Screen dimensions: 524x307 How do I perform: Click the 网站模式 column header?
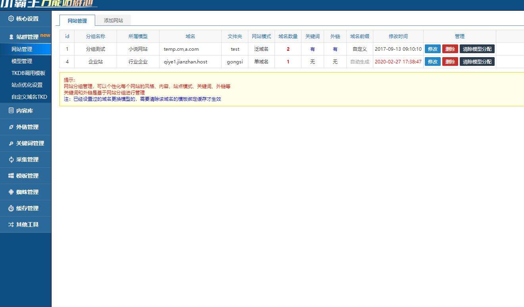[261, 36]
